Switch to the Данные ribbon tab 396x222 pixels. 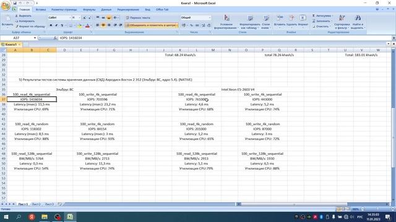[x=106, y=10]
